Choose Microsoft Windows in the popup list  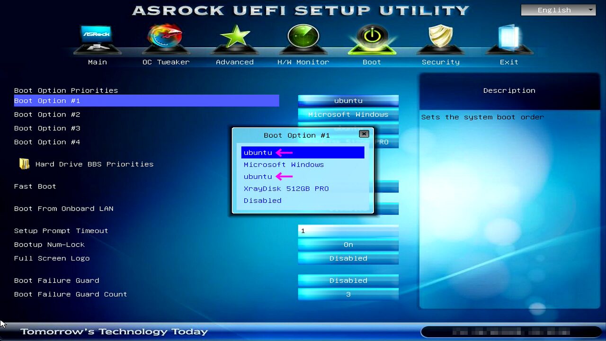click(x=284, y=165)
